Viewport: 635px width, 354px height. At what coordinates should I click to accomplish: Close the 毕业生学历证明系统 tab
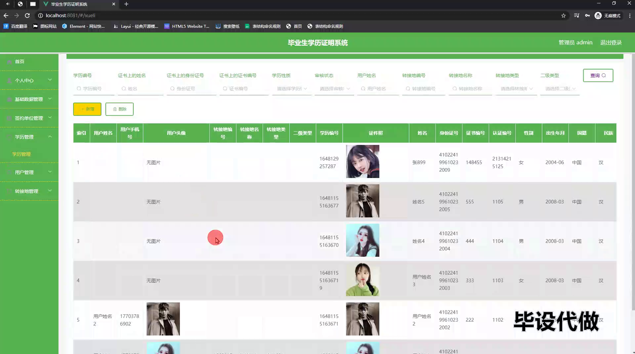point(114,4)
